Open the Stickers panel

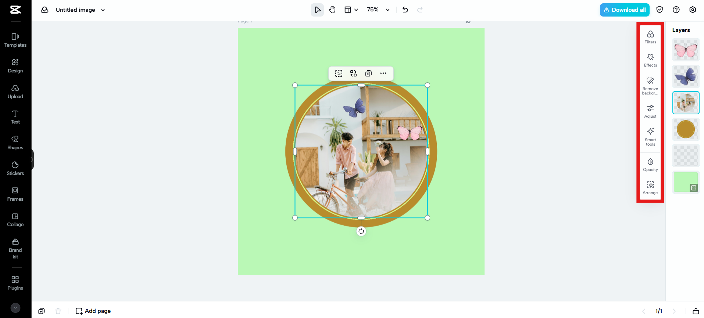pyautogui.click(x=15, y=168)
